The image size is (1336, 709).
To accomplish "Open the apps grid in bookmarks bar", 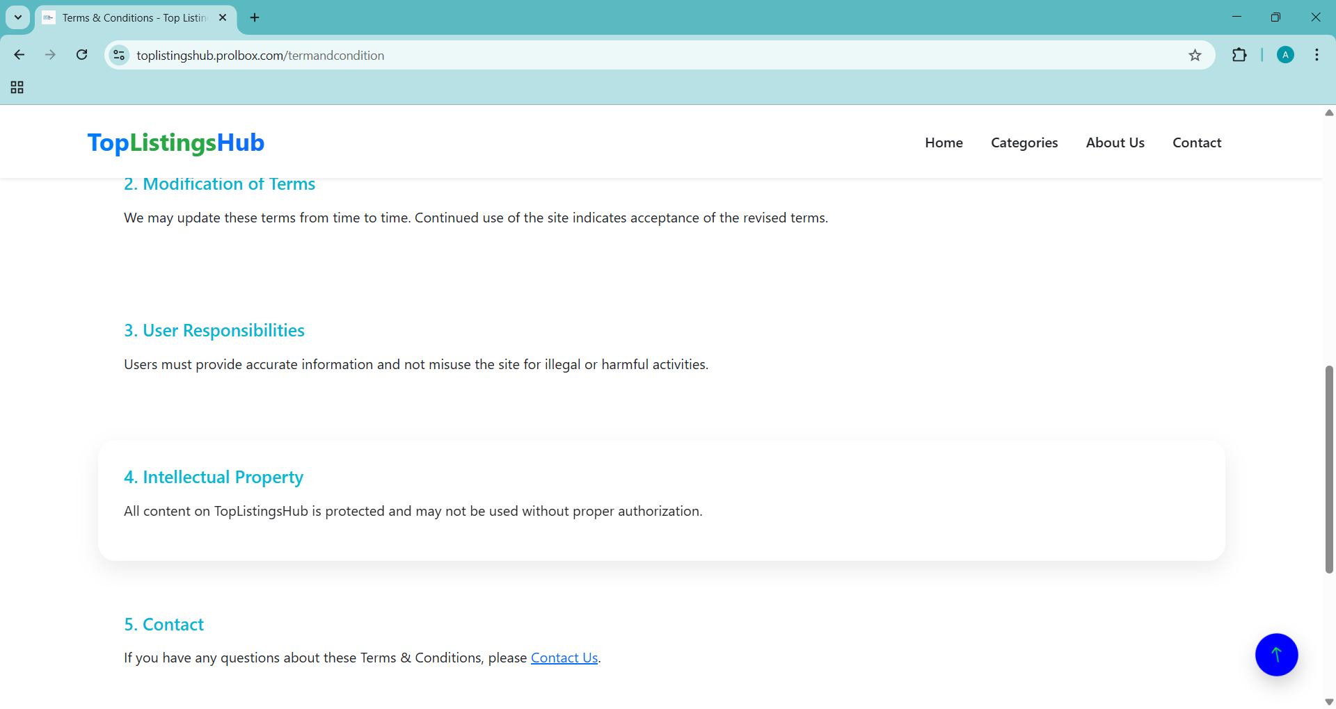I will tap(17, 88).
